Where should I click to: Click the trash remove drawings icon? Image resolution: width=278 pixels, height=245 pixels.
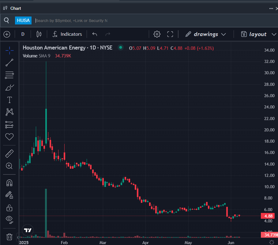(x=9, y=237)
